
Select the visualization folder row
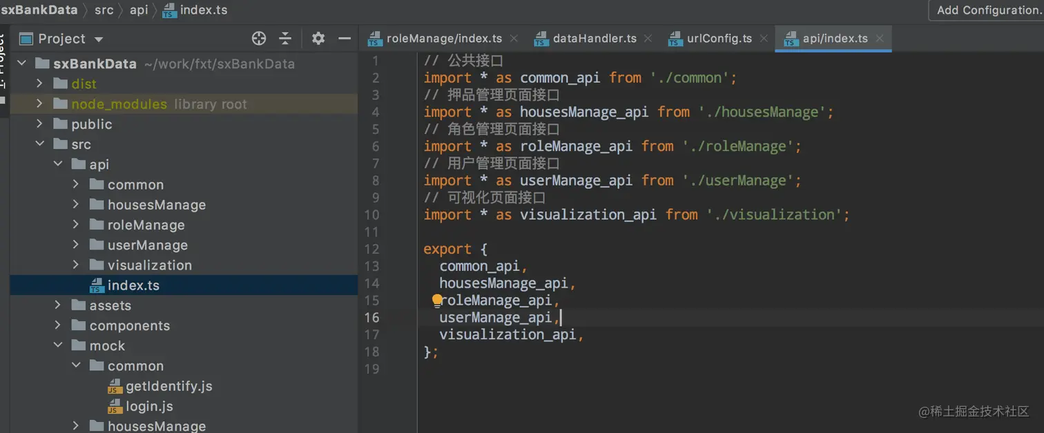pos(184,265)
